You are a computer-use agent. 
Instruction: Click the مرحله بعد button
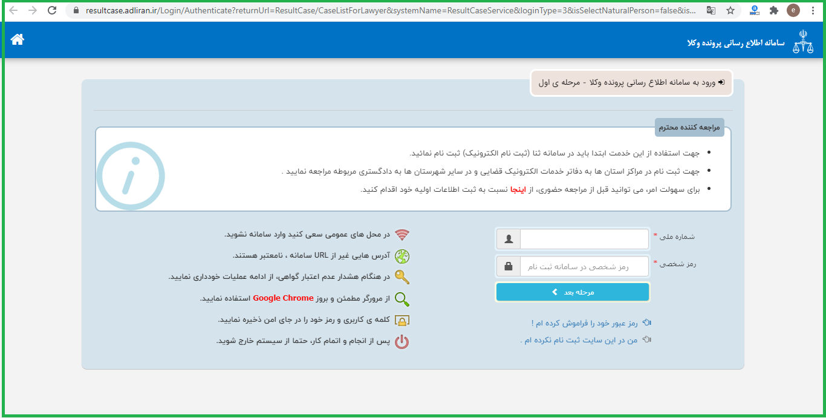coord(573,292)
